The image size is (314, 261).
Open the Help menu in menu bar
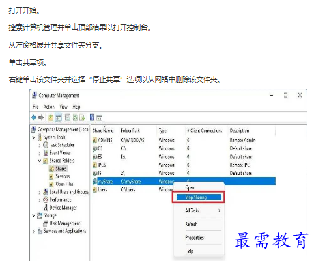click(76, 107)
